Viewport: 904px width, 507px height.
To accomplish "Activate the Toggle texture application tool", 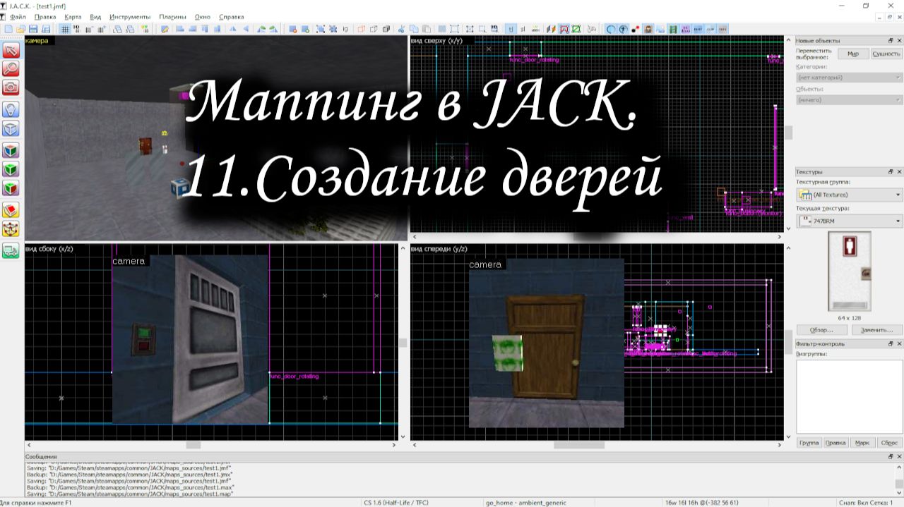I will [x=11, y=150].
